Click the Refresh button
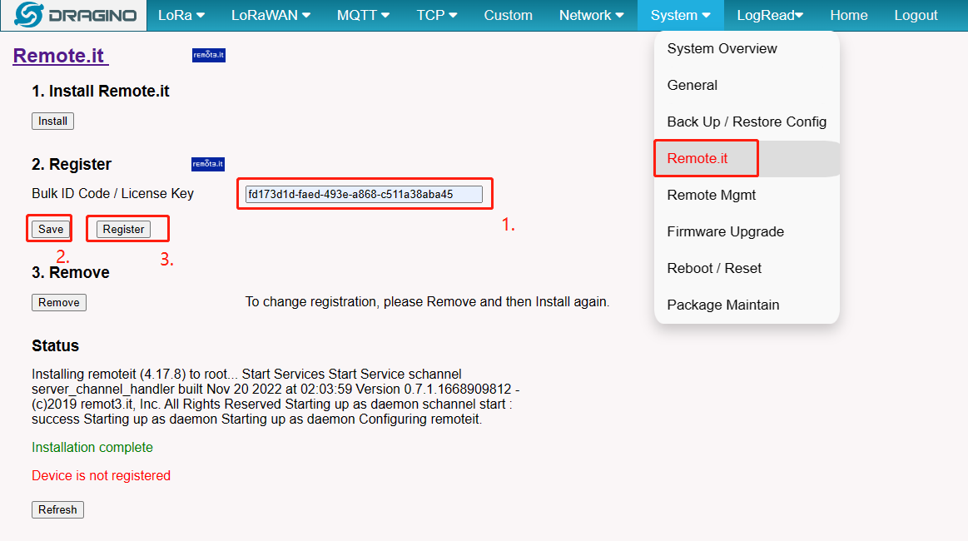 [x=57, y=509]
